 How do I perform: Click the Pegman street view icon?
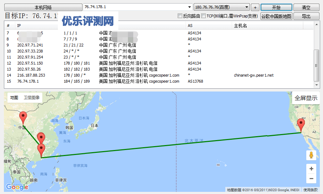point(311,155)
